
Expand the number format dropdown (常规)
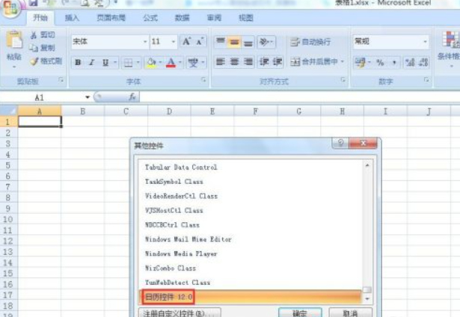[x=425, y=42]
